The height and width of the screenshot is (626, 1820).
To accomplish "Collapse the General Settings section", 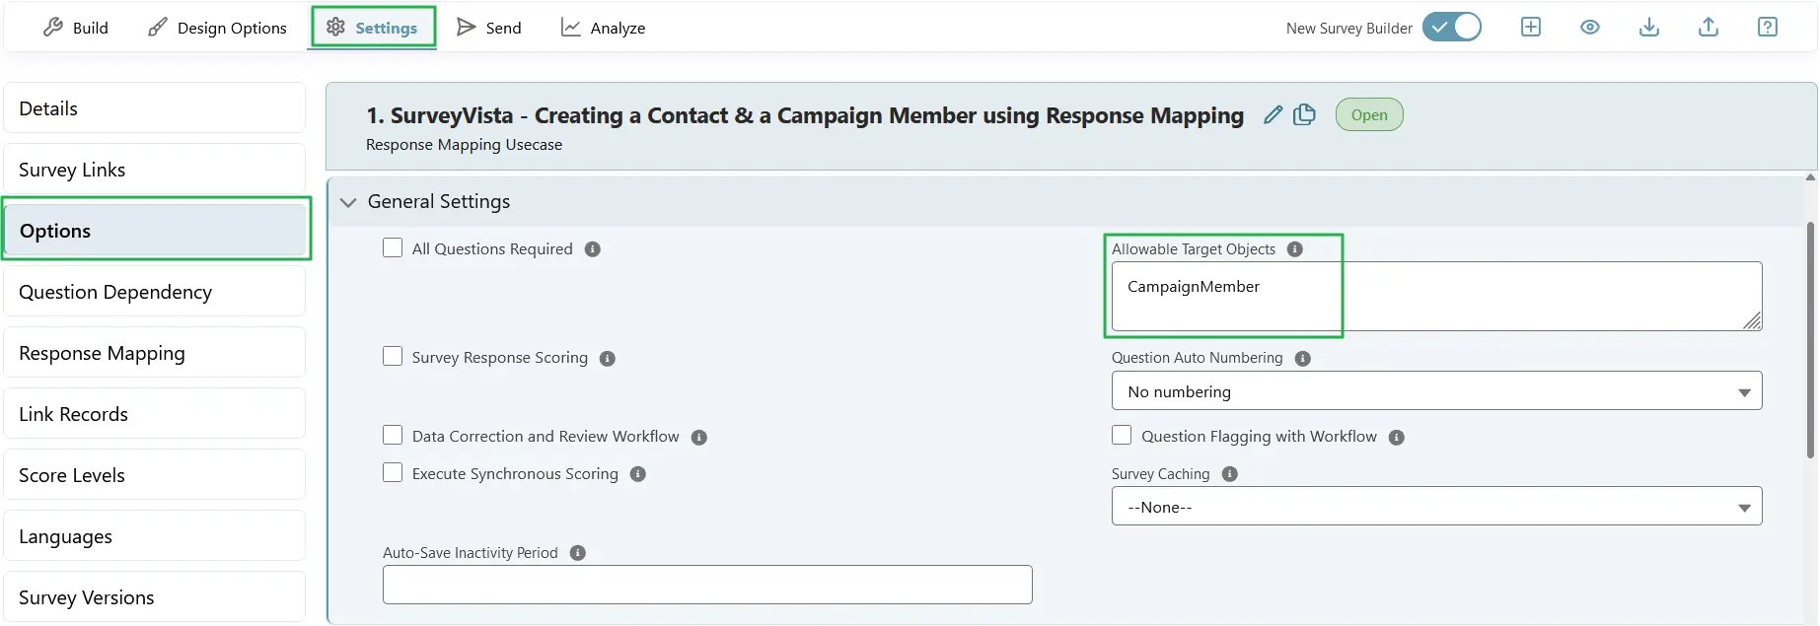I will 347,202.
